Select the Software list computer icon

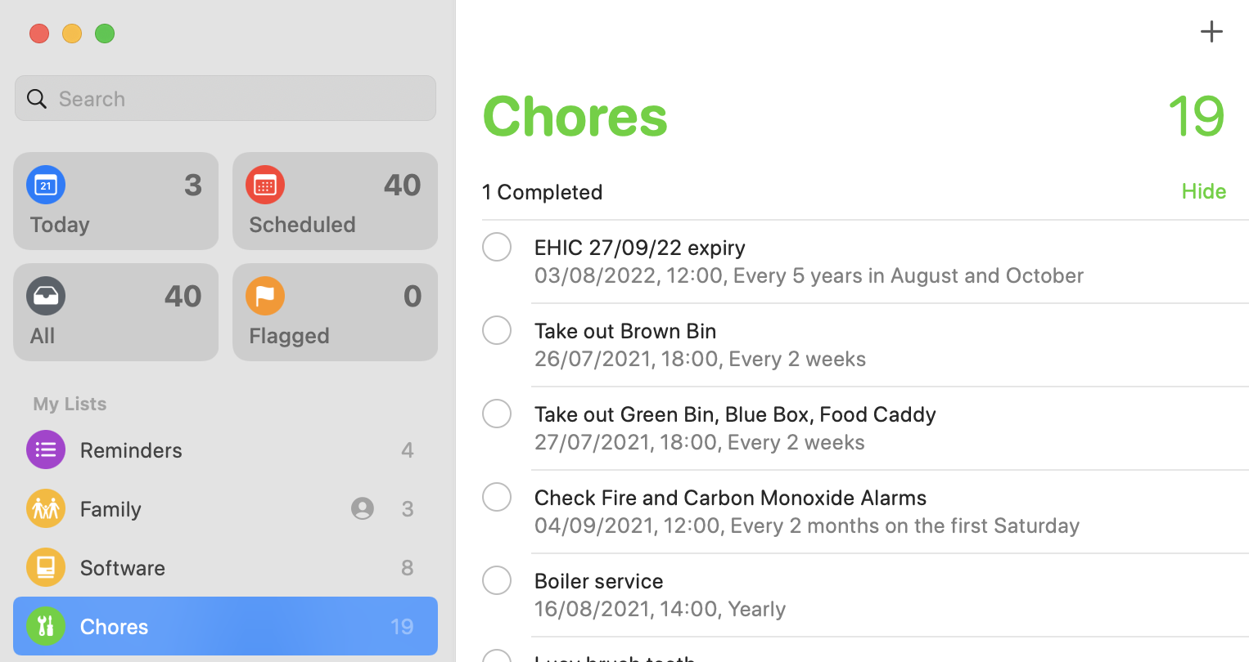(x=46, y=567)
